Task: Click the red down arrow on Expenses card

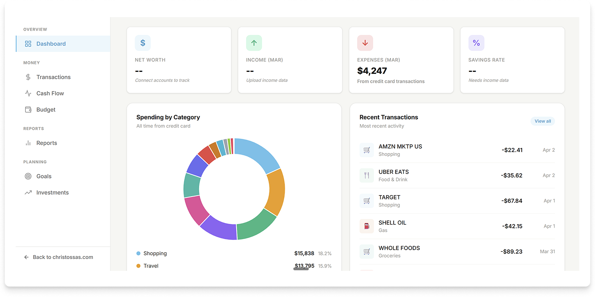Action: tap(365, 42)
